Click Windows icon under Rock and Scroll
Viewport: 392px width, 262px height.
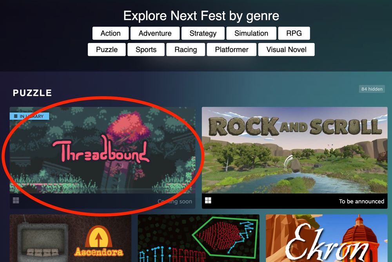pos(208,201)
